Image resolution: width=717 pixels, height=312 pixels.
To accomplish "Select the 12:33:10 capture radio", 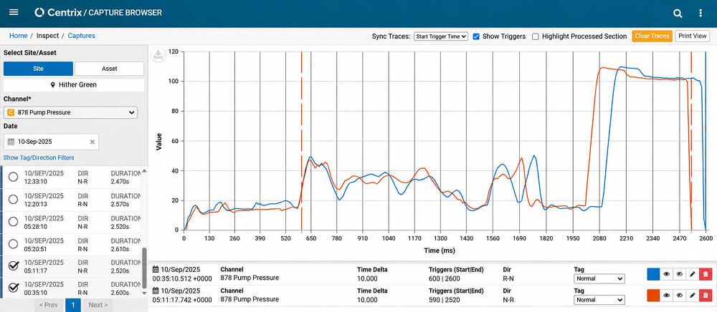I will coord(14,177).
